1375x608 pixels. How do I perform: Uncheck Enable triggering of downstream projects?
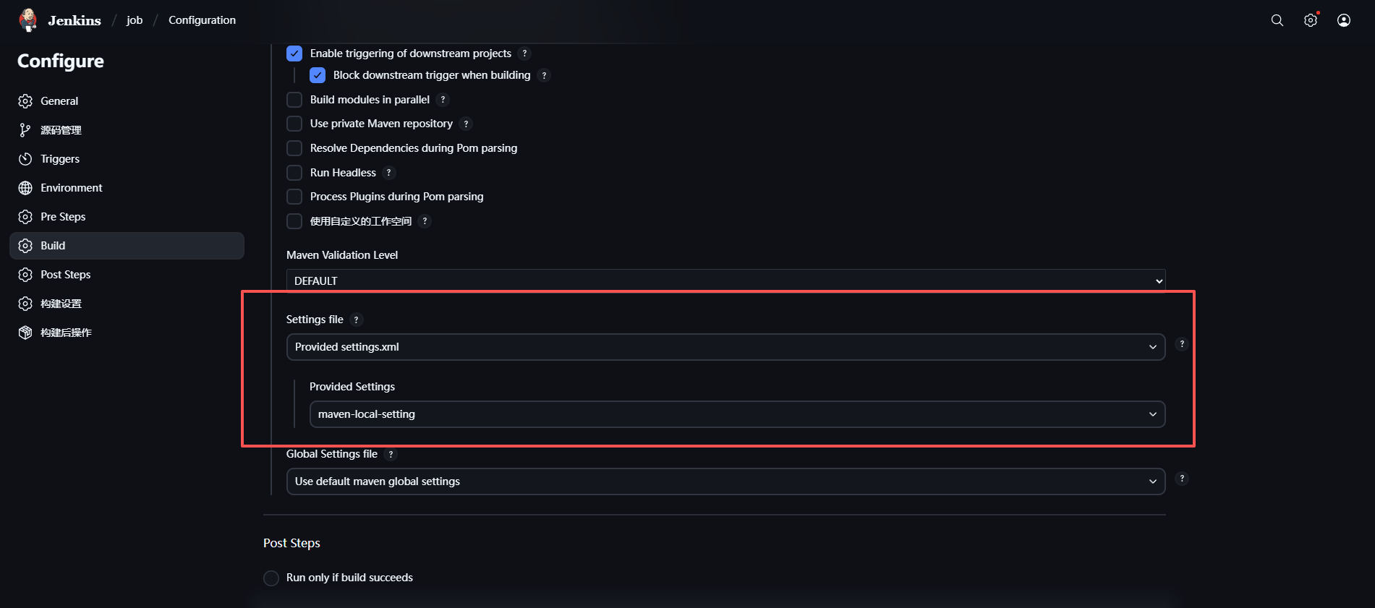coord(294,53)
